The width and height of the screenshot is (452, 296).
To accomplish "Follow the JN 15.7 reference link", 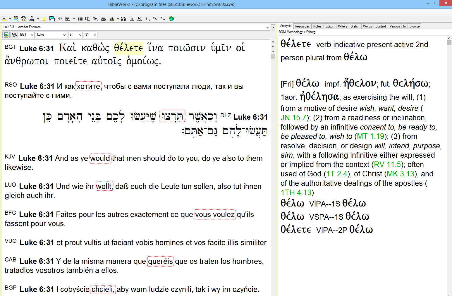I will [294, 118].
